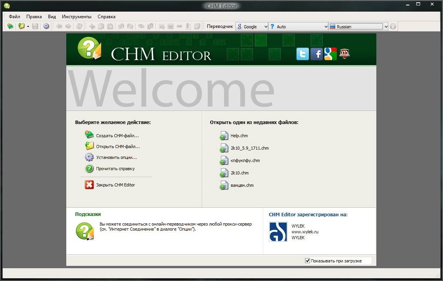Click the tips question-mark icon under Подсказки
Image resolution: width=443 pixels, height=281 pixels.
pyautogui.click(x=85, y=231)
